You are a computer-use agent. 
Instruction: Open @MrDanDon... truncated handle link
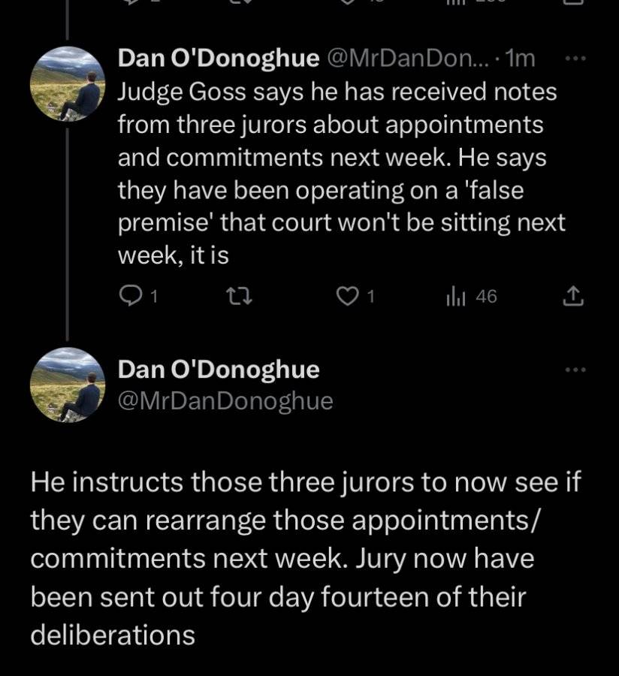(409, 58)
